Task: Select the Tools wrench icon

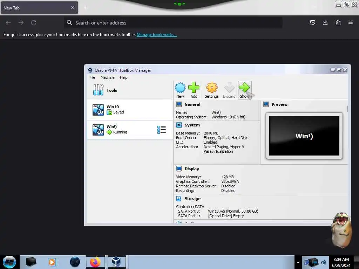Action: (x=98, y=90)
